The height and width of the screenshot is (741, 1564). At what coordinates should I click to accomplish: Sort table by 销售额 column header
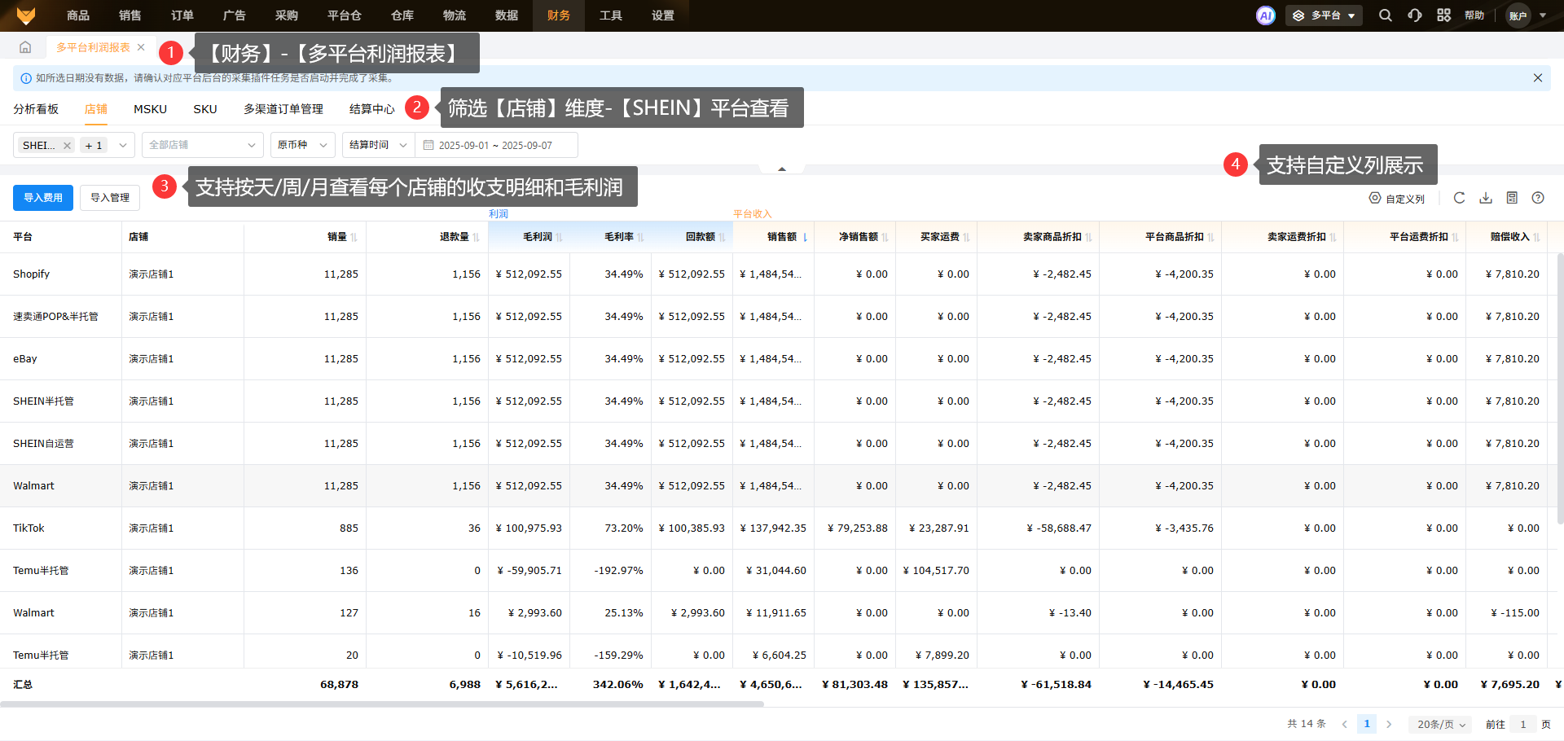(x=782, y=237)
